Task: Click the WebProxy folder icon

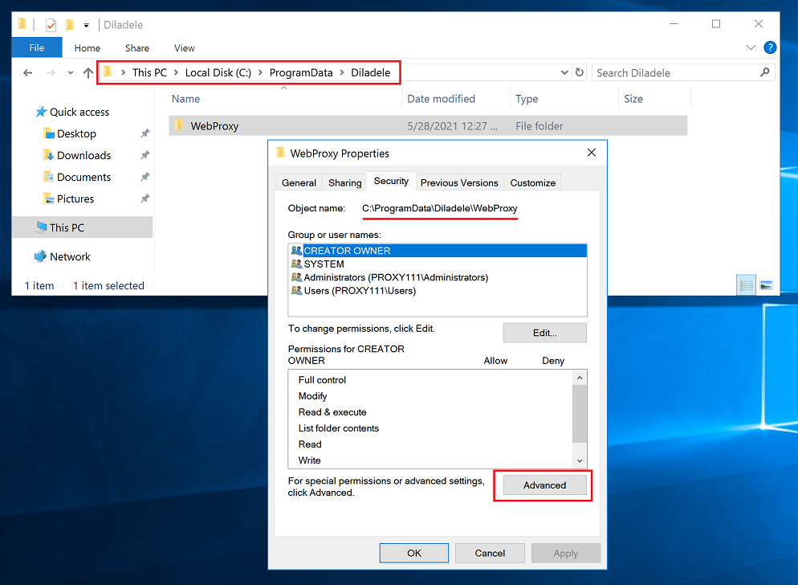Action: pyautogui.click(x=179, y=125)
